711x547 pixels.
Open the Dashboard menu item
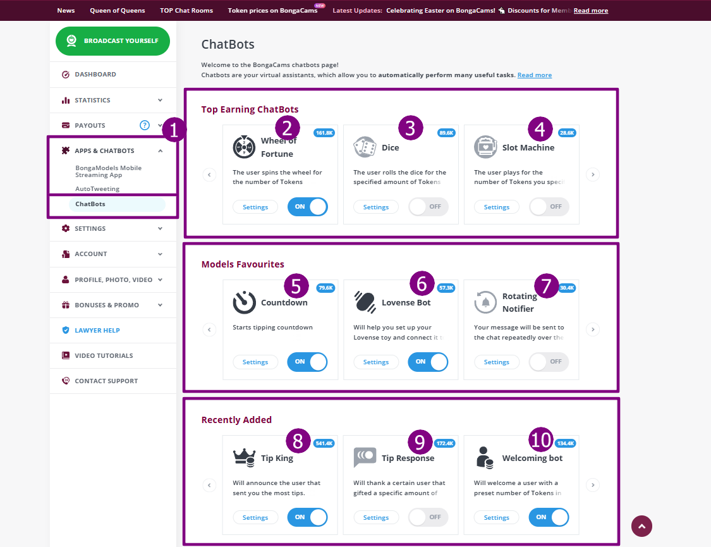[x=95, y=74]
